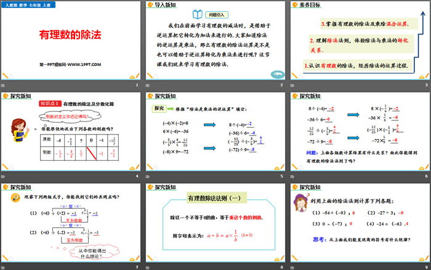Click slide number 2 label
The width and height of the screenshot is (431, 270).
pos(281,85)
